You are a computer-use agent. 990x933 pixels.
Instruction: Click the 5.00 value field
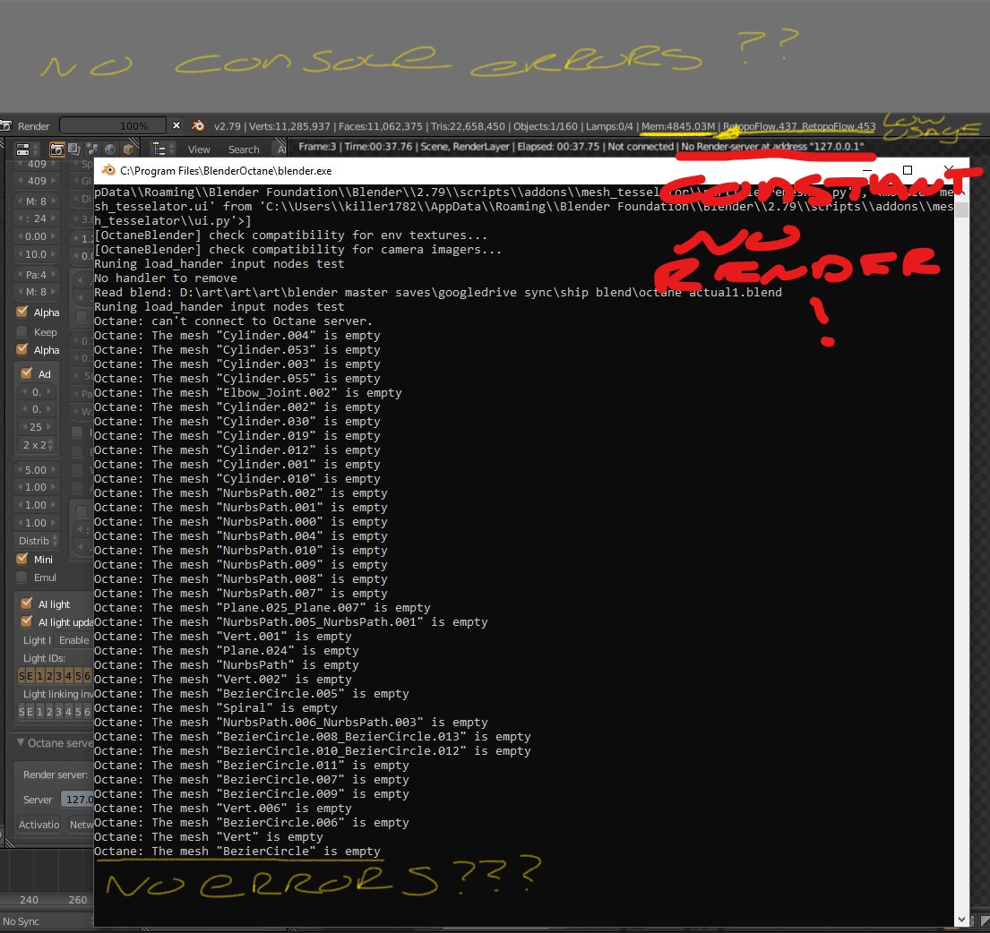point(38,470)
